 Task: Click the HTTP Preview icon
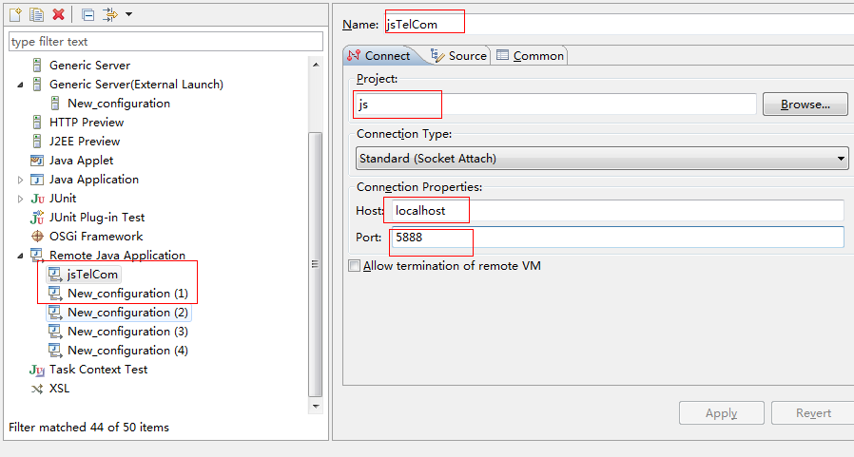pyautogui.click(x=37, y=123)
